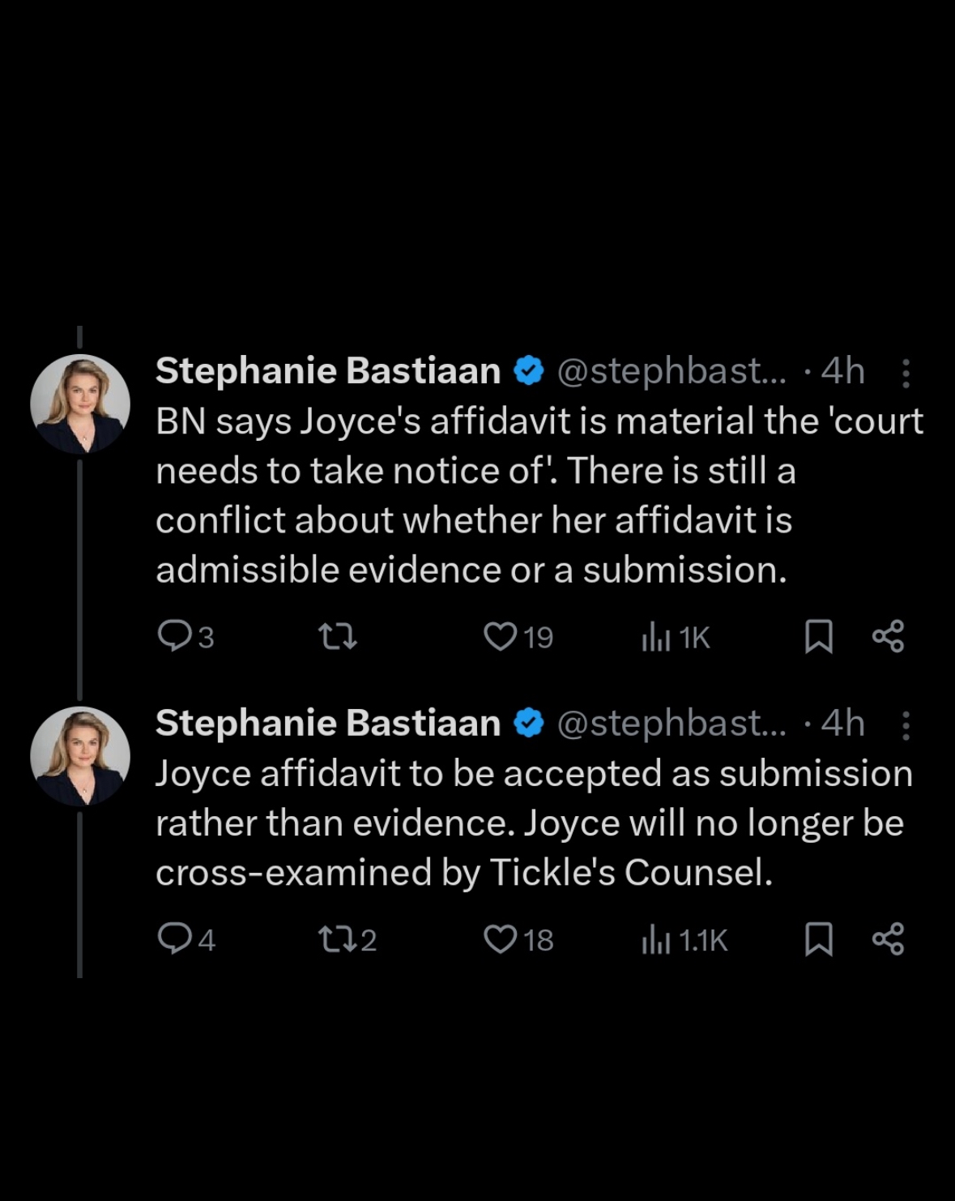Share the second tweet about cross-examination
This screenshot has width=955, height=1201.
tap(889, 939)
